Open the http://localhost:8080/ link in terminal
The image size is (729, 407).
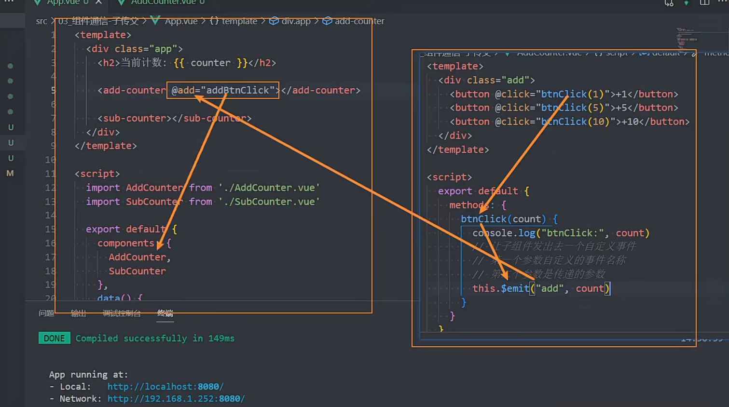tap(165, 387)
